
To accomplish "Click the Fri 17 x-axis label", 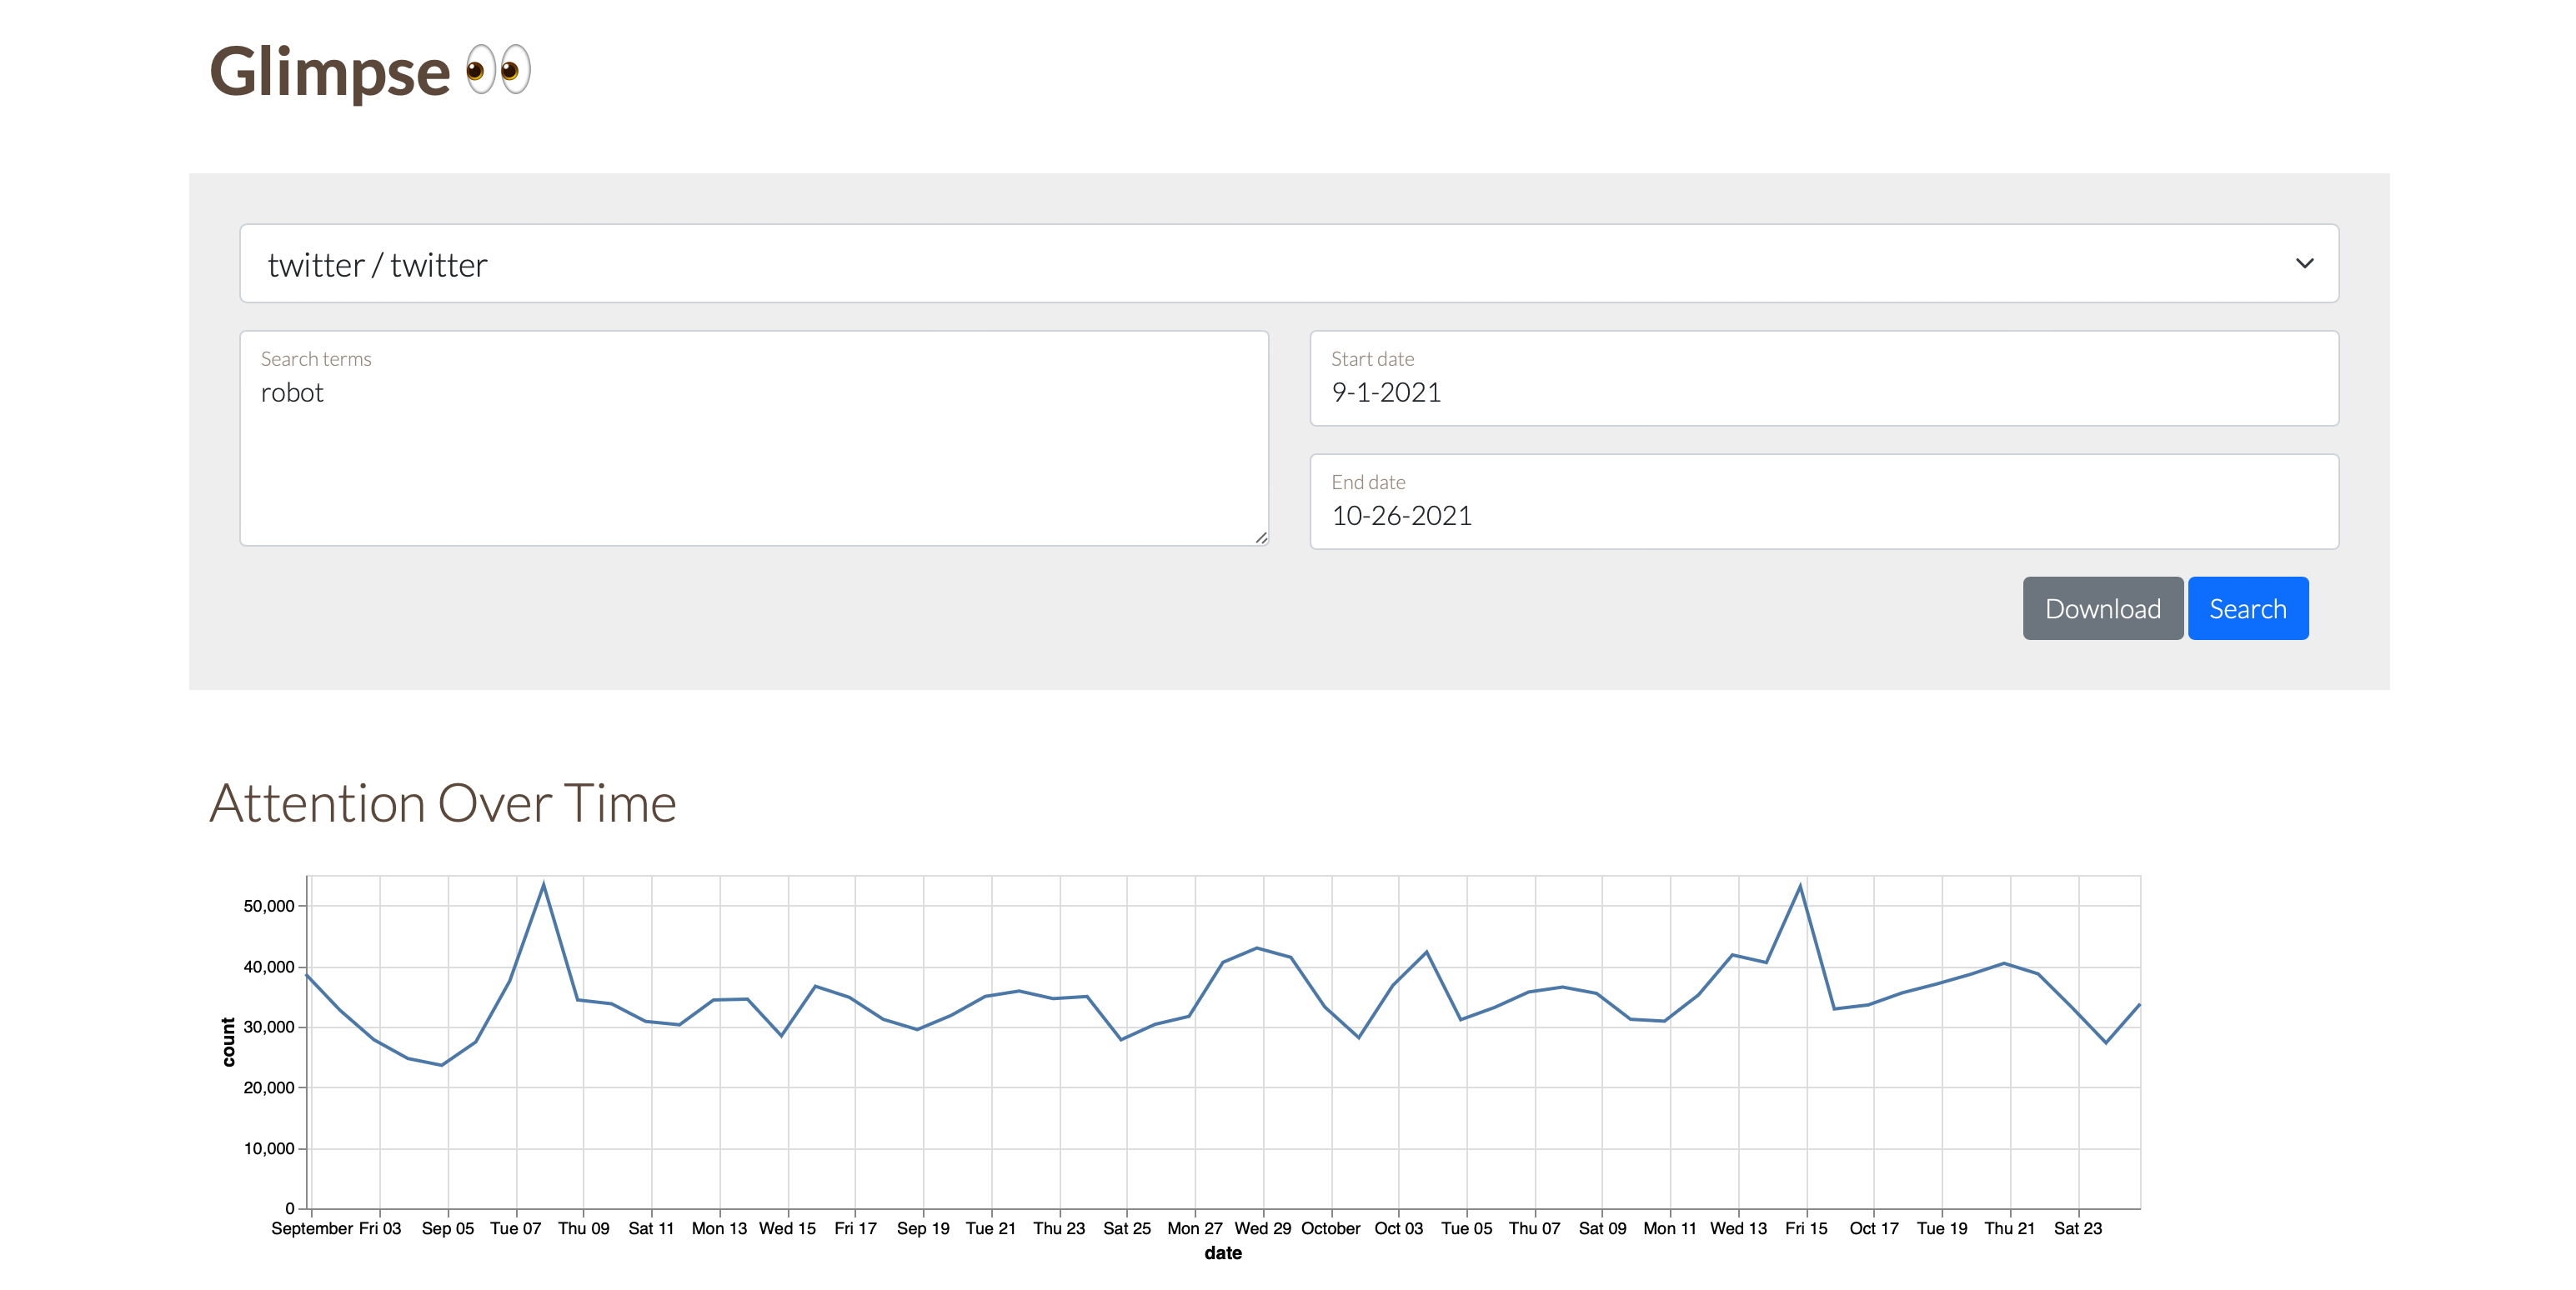I will pyautogui.click(x=855, y=1228).
